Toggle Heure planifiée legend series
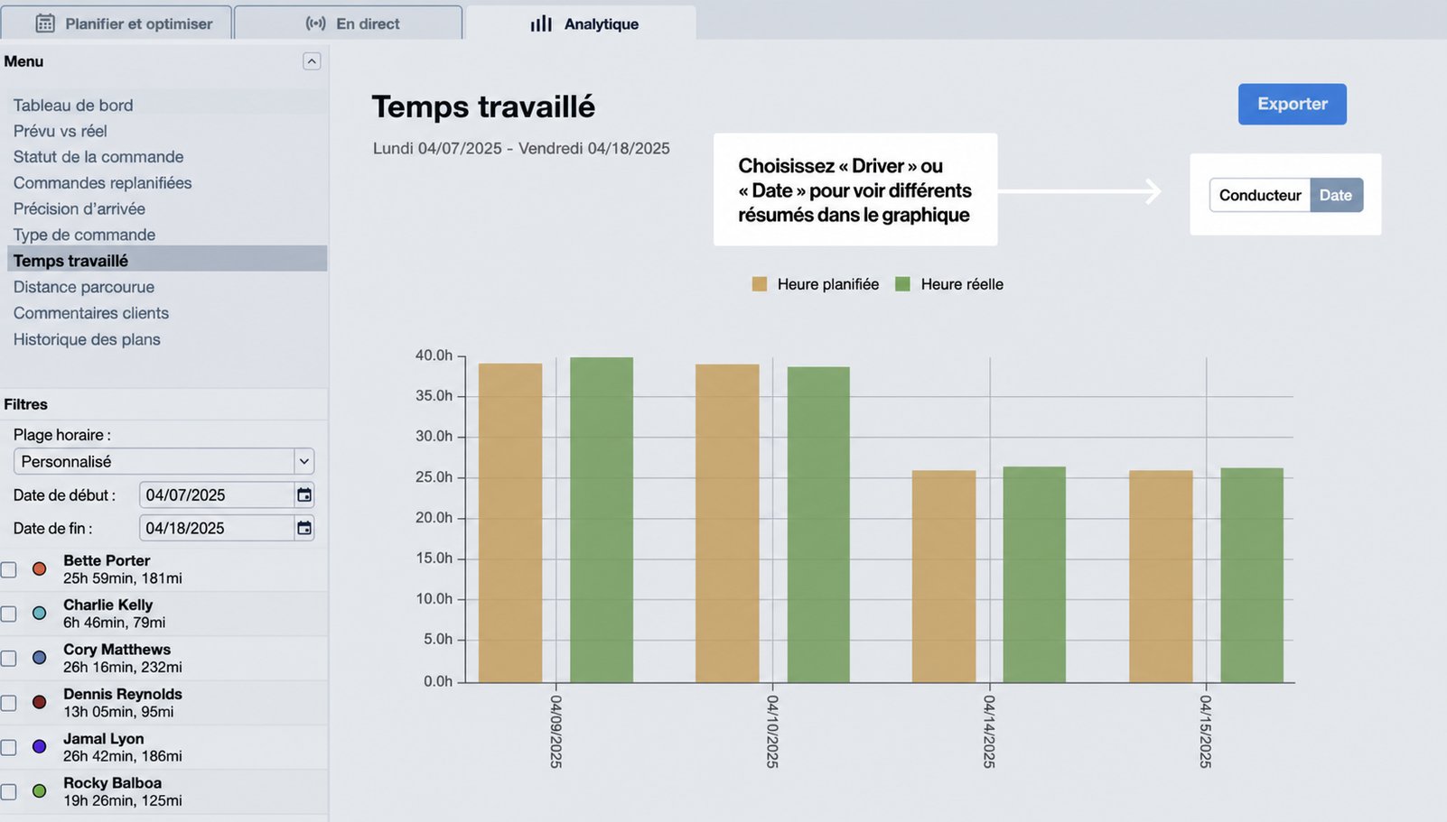The image size is (1447, 822). pyautogui.click(x=816, y=284)
